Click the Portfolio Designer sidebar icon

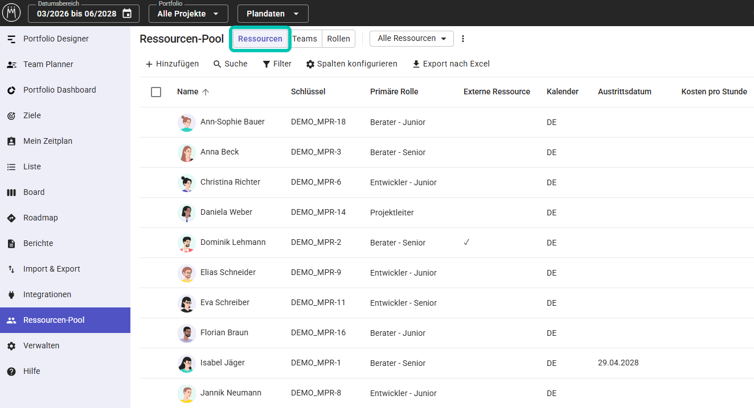11,39
